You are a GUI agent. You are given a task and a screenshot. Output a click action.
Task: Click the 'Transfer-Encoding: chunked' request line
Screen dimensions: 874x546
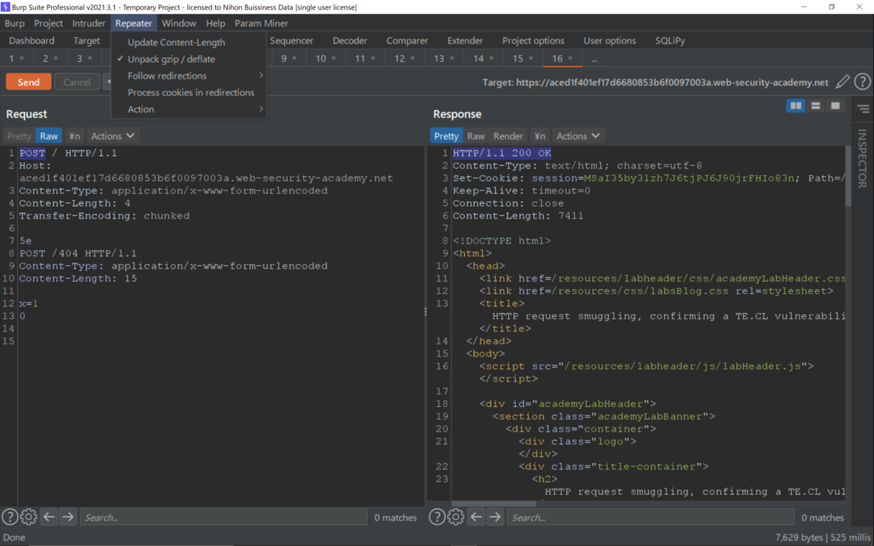click(104, 215)
